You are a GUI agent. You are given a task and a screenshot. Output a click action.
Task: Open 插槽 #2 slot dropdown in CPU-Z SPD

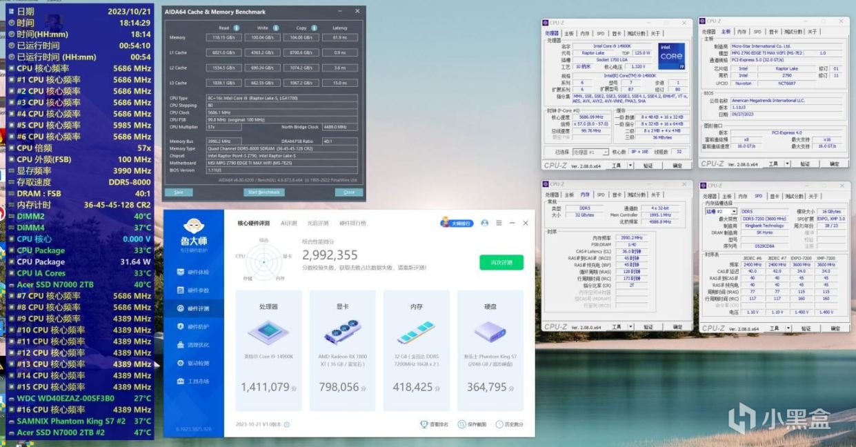(721, 211)
